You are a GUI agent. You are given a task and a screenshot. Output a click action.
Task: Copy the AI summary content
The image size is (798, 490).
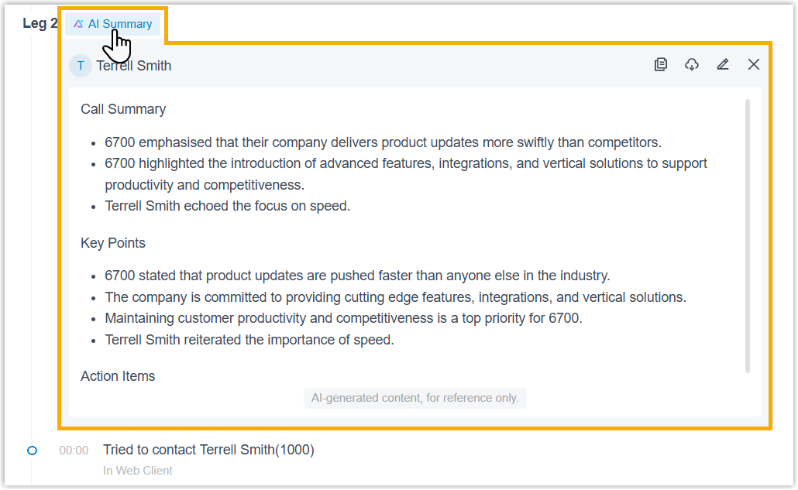(661, 65)
